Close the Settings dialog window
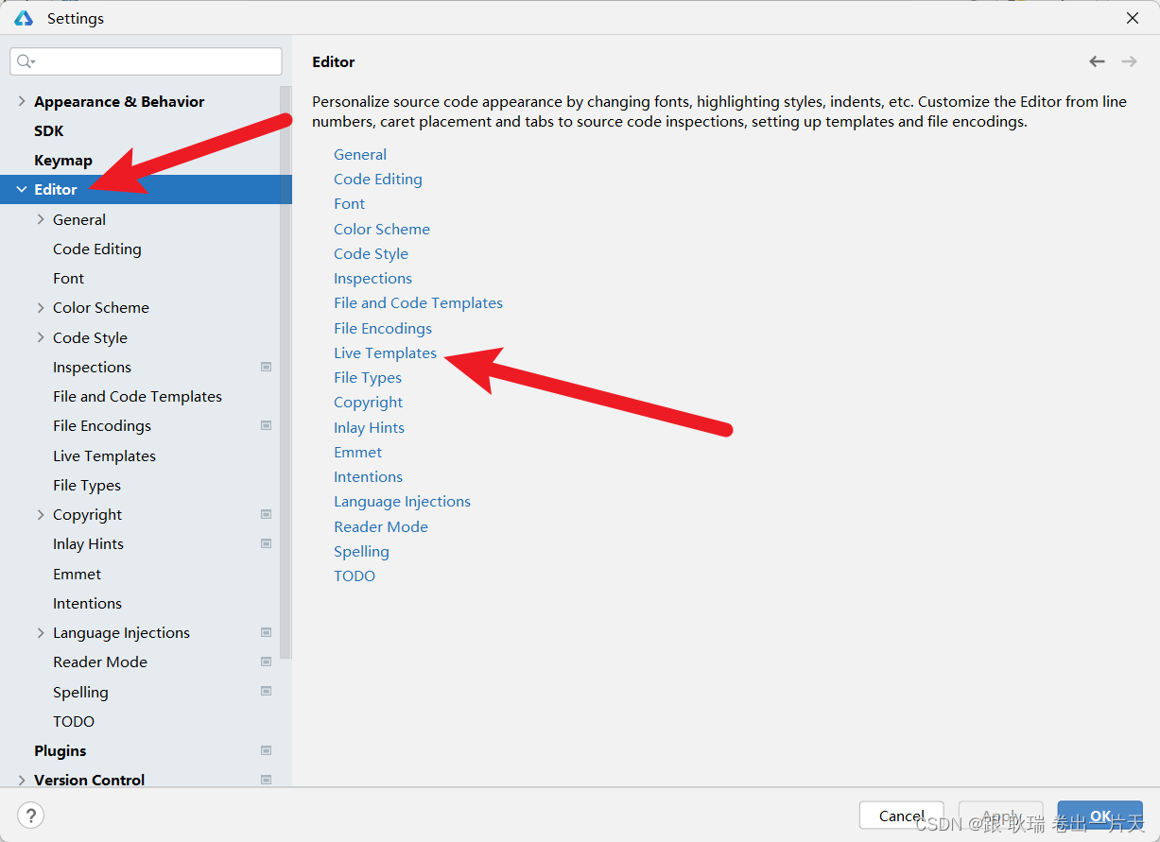 pos(1132,18)
